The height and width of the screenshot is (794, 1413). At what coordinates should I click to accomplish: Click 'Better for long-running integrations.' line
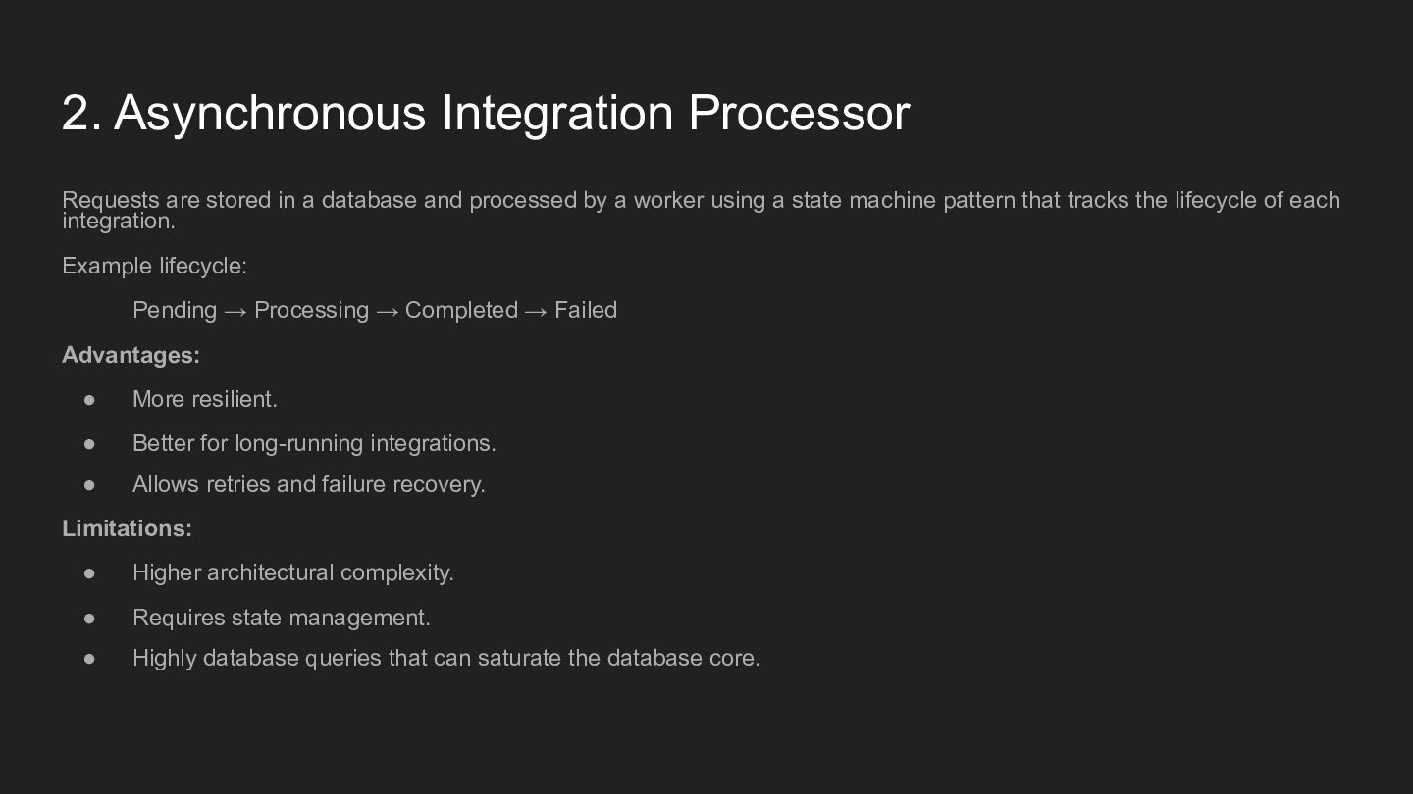[x=314, y=443]
